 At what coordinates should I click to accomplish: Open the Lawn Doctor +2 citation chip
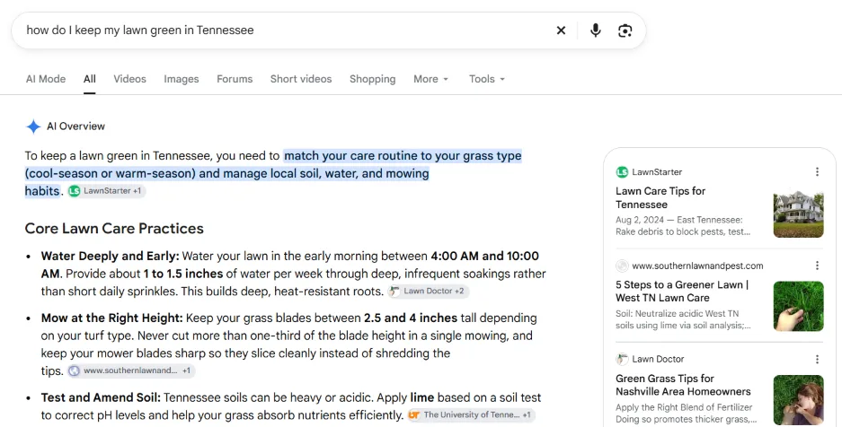click(428, 291)
